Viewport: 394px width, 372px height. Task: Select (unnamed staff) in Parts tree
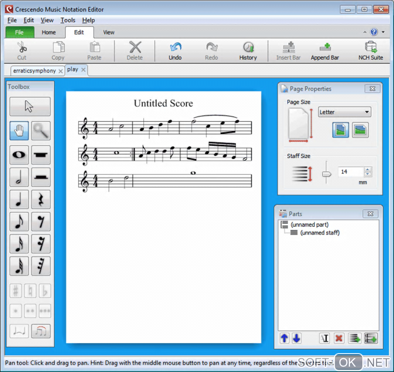pos(320,233)
